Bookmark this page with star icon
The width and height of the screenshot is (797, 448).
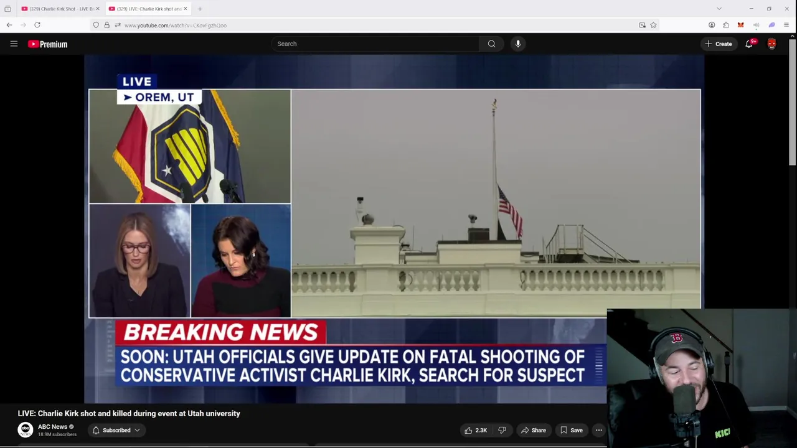pos(653,25)
